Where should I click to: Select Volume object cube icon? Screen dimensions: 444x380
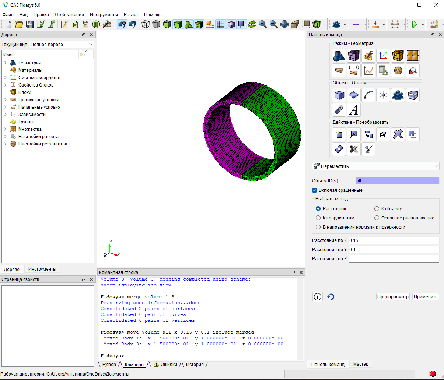[x=339, y=95]
